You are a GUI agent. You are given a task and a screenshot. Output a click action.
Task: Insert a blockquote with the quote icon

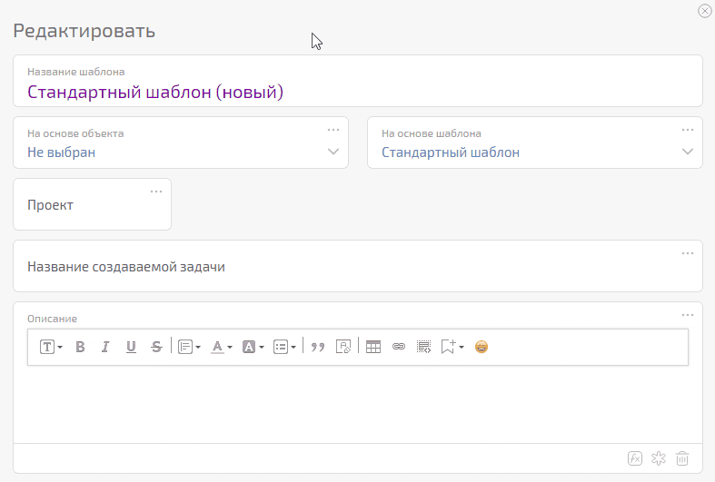tap(318, 347)
